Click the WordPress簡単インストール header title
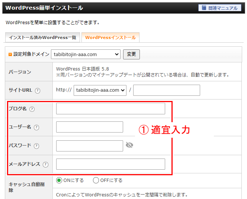 click(x=44, y=8)
